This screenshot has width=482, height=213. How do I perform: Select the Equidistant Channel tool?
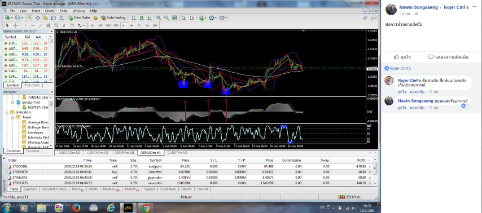coord(49,25)
